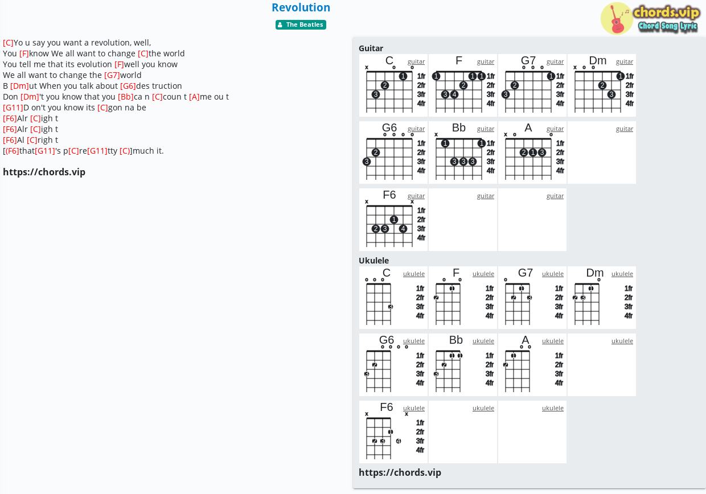The width and height of the screenshot is (706, 494).
Task: Click The Beatles artist tag
Action: tap(301, 24)
